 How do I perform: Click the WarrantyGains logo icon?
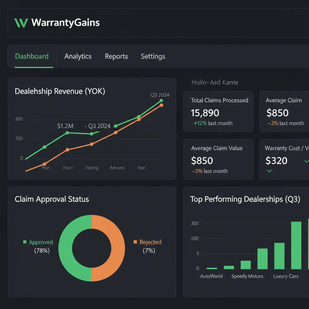click(21, 23)
